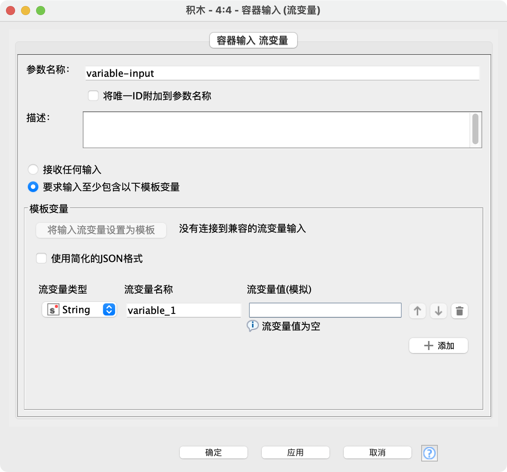The image size is (507, 472).
Task: Enable 将唯一ID附加到参数名称 checkbox
Action: [x=93, y=96]
